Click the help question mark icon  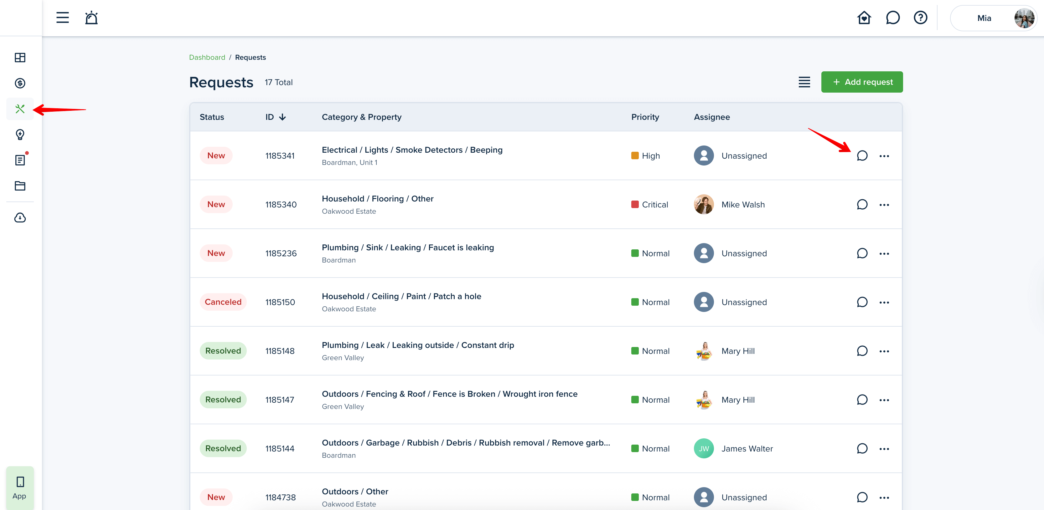920,18
